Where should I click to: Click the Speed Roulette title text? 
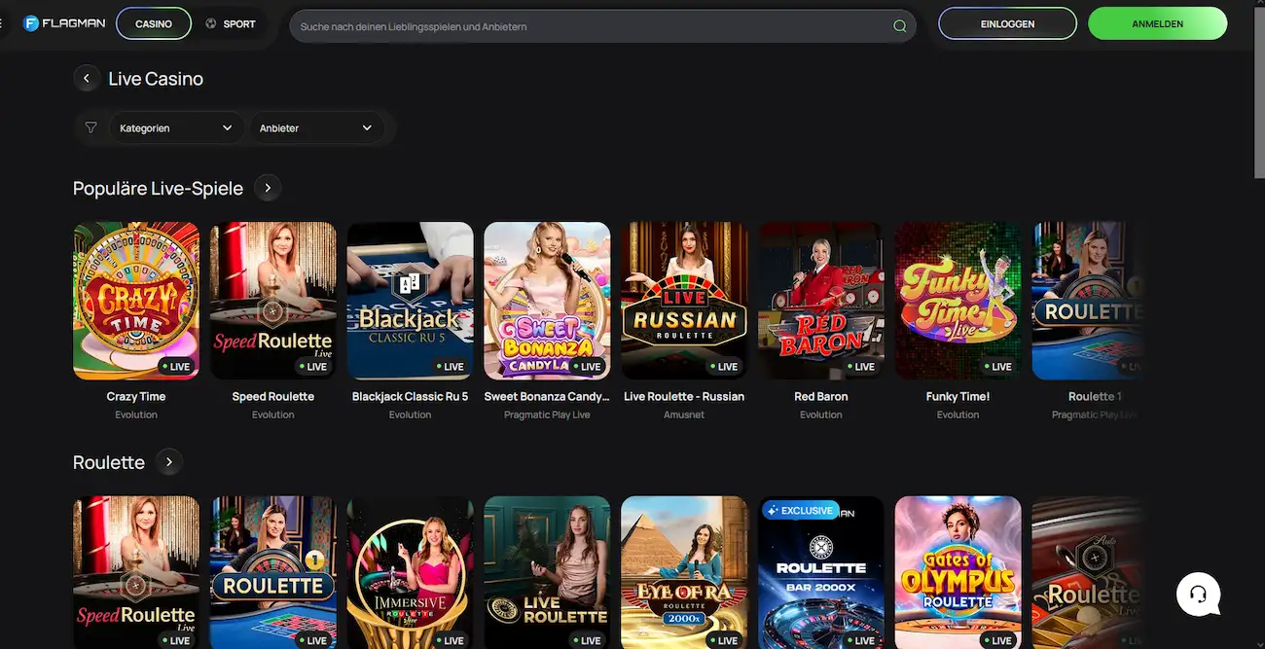coord(273,396)
